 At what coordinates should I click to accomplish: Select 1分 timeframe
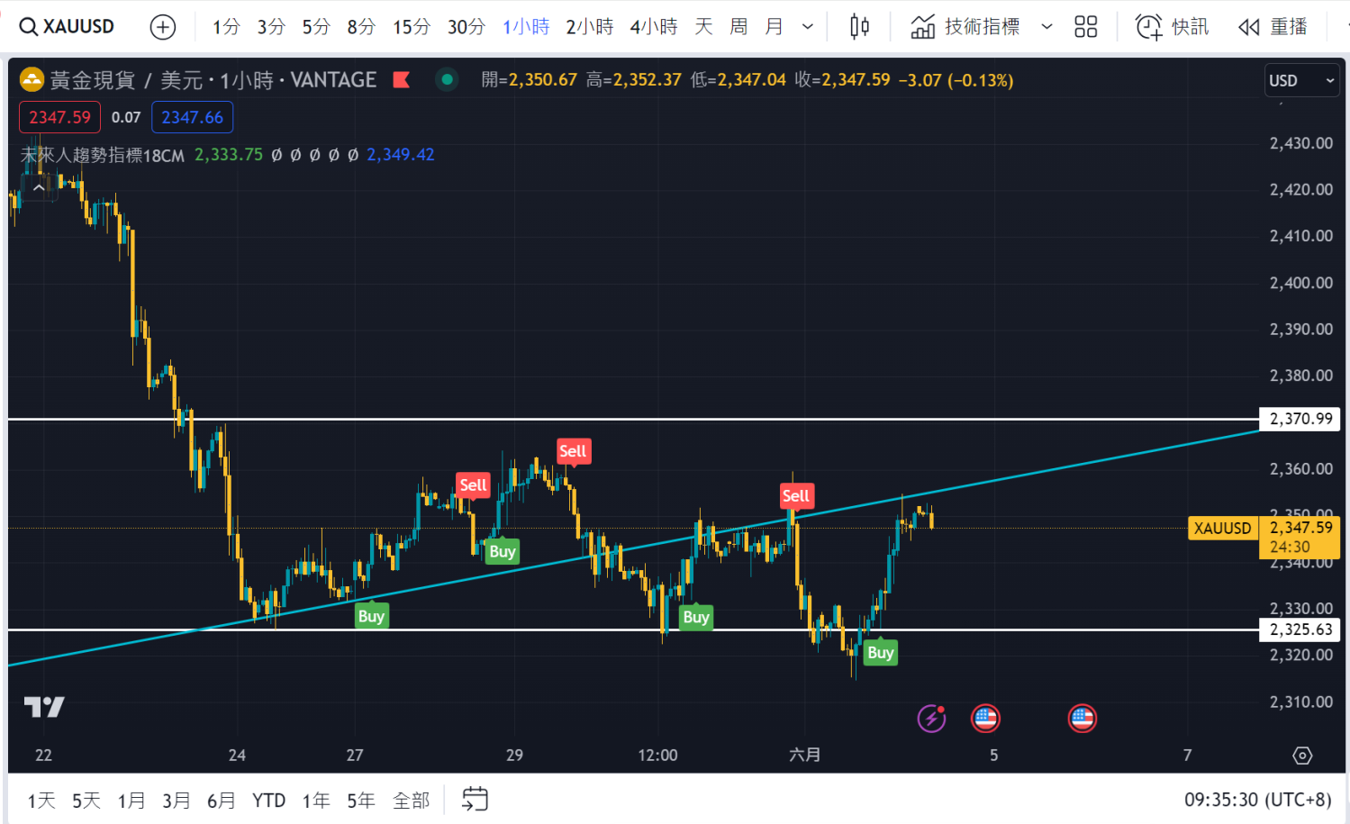click(x=226, y=27)
